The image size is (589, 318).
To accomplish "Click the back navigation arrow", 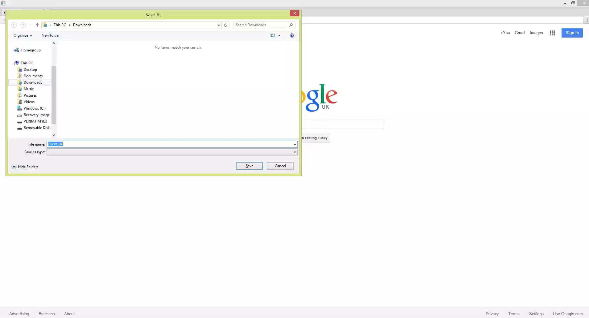I will point(14,25).
